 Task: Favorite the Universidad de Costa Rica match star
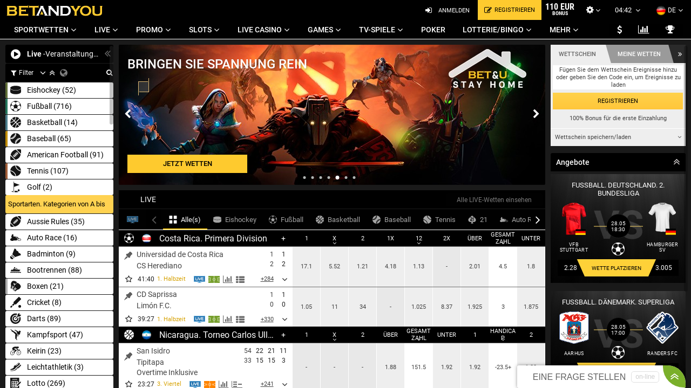[128, 279]
